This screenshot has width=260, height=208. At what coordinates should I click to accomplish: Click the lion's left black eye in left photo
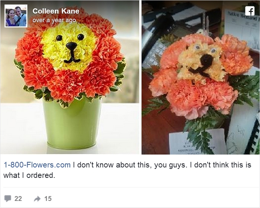tap(59, 38)
